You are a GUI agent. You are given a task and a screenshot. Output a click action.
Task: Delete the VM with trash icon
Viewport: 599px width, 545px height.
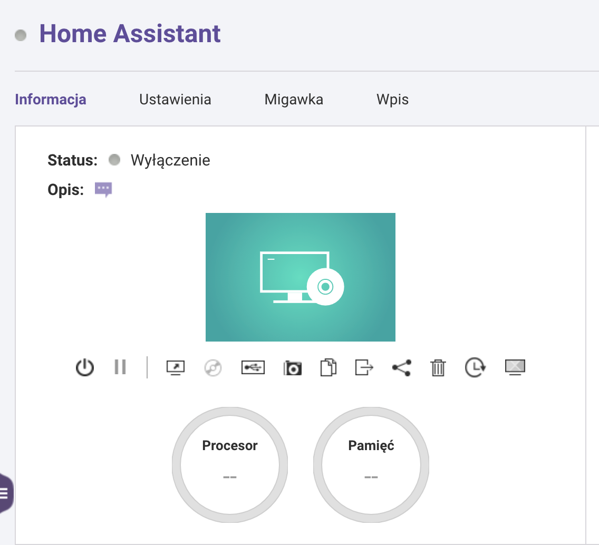[438, 368]
